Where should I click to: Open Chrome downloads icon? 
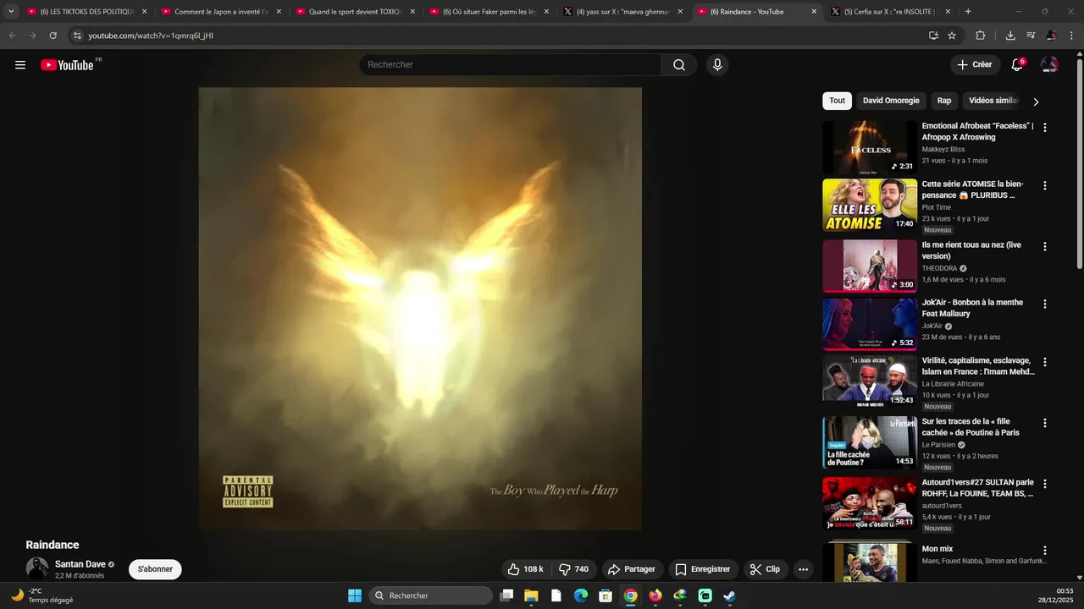1010,36
